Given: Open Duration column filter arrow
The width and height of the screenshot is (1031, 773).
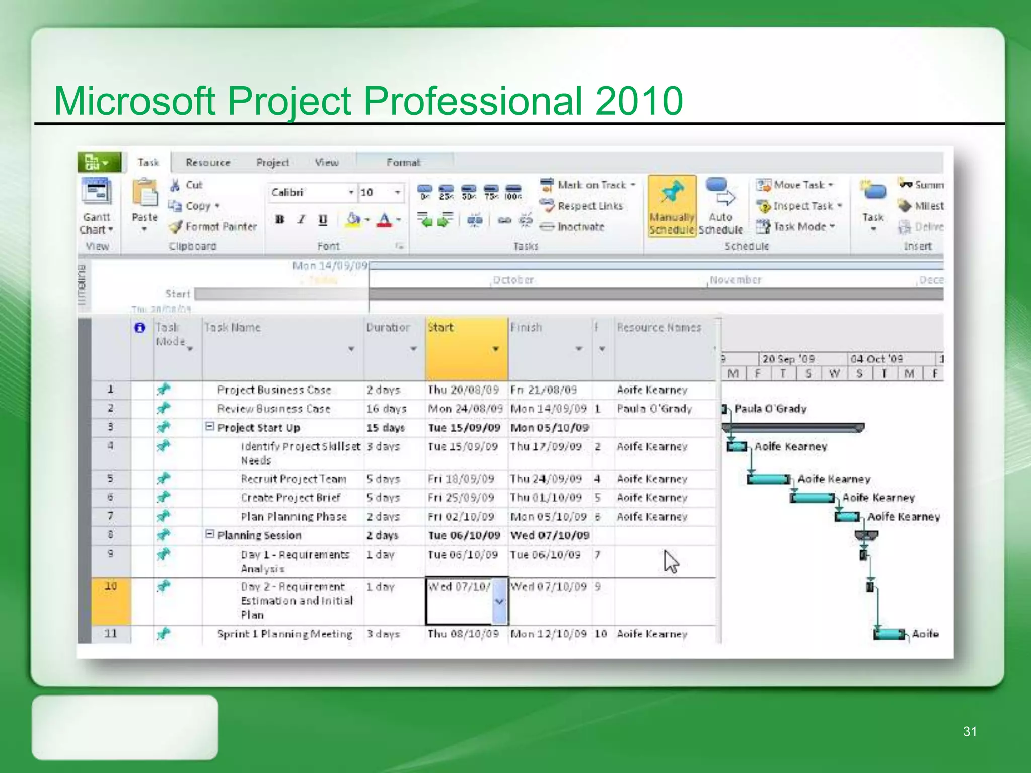Looking at the screenshot, I should coord(413,349).
